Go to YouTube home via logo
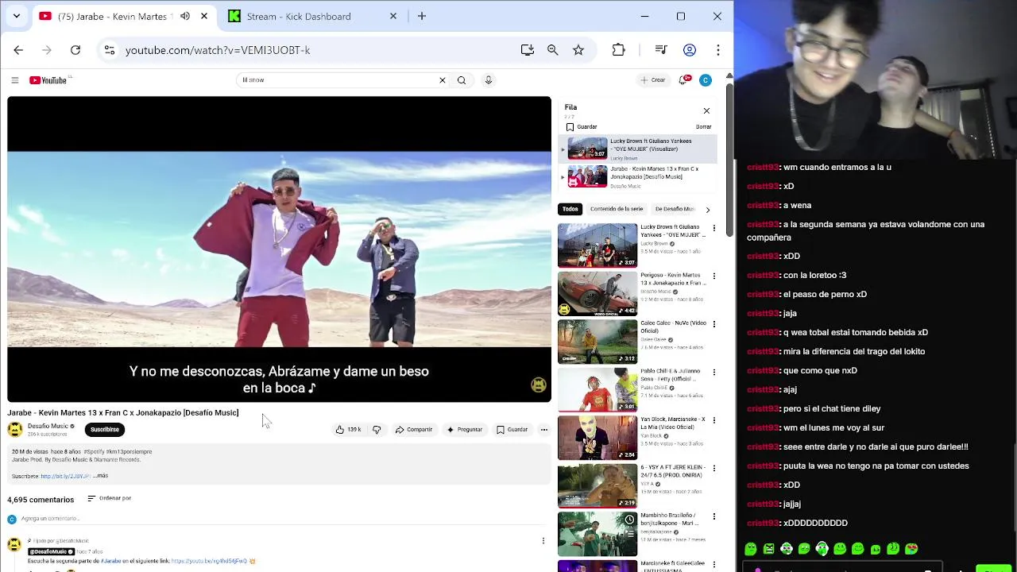1017x572 pixels. click(x=48, y=80)
